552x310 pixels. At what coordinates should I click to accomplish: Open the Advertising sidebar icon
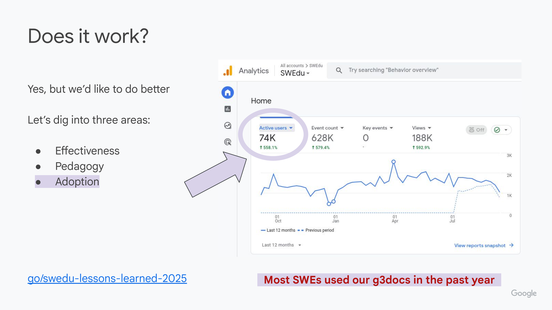pyautogui.click(x=228, y=142)
